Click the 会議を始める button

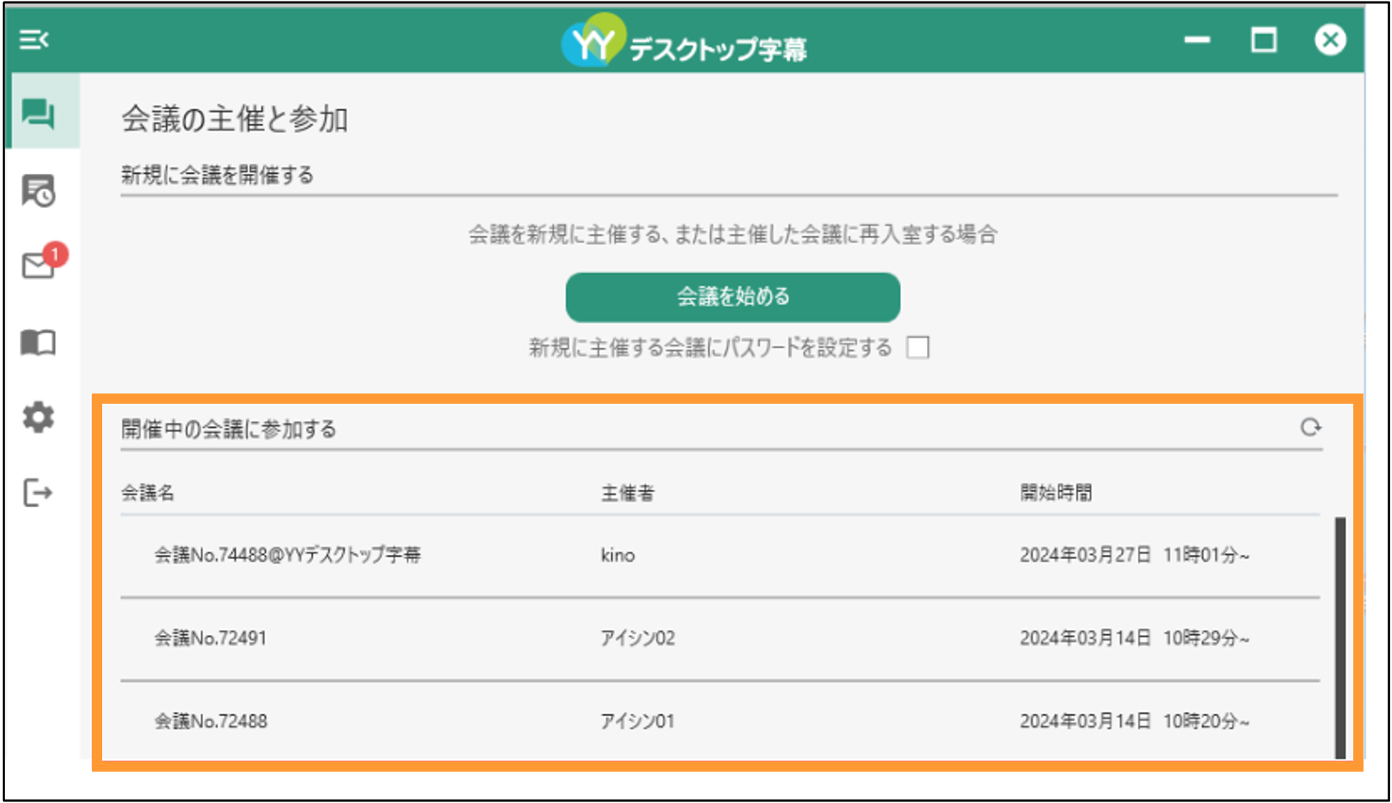tap(733, 297)
